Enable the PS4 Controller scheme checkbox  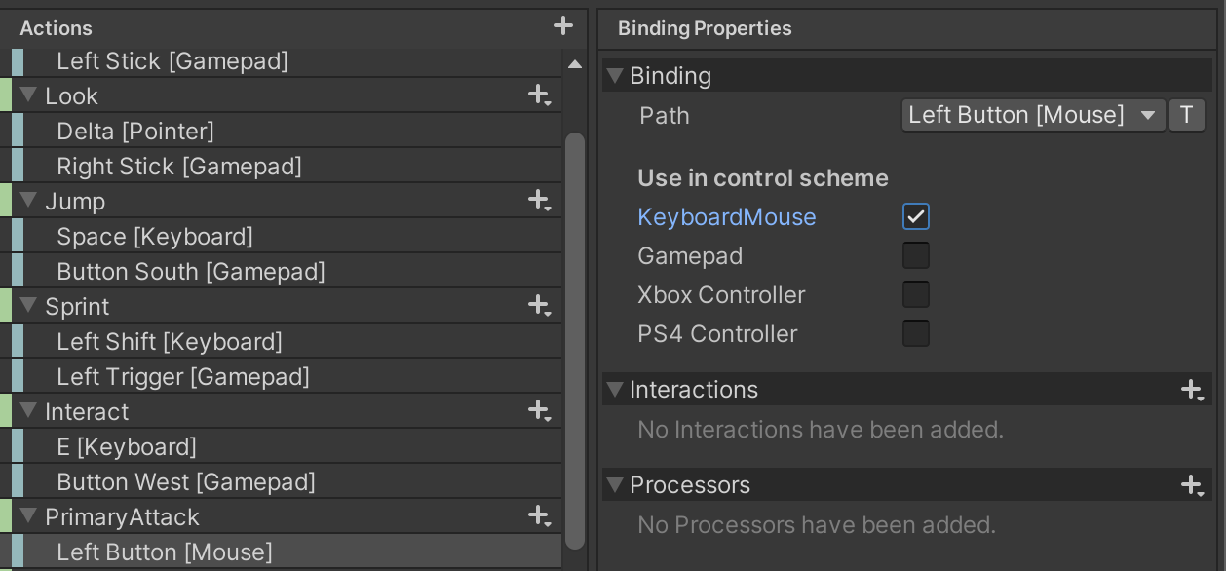click(x=916, y=333)
